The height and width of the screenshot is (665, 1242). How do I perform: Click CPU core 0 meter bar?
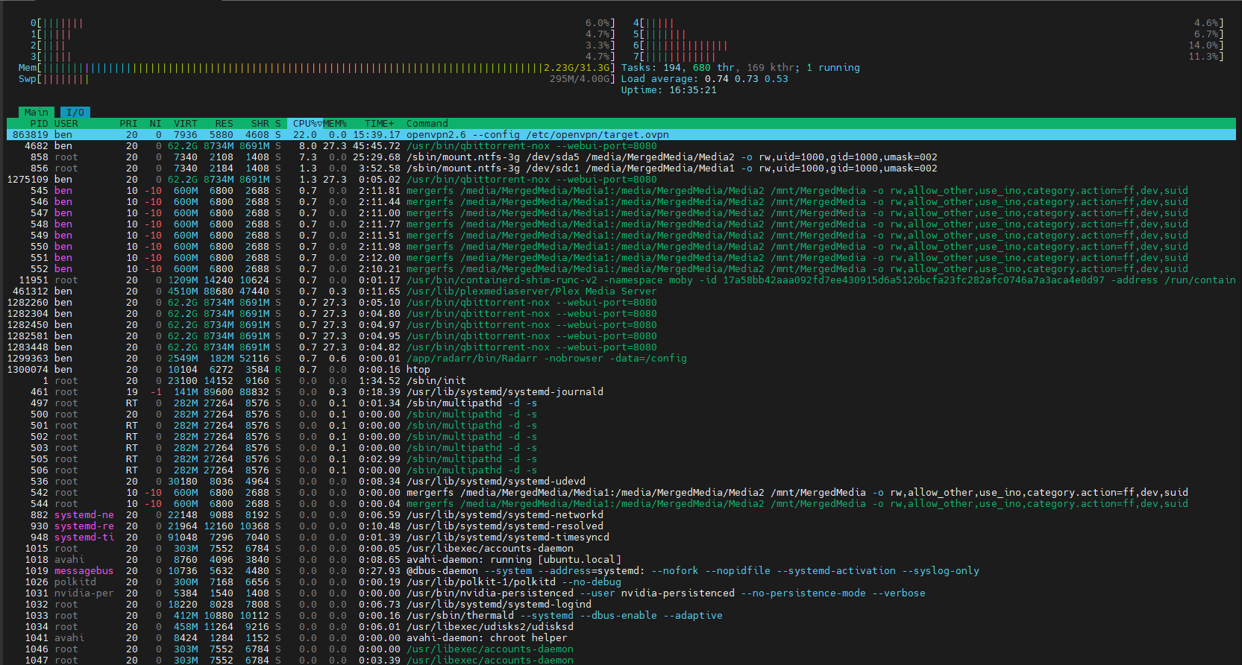click(323, 23)
